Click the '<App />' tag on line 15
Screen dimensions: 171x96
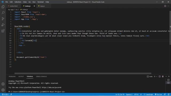(x=22, y=45)
